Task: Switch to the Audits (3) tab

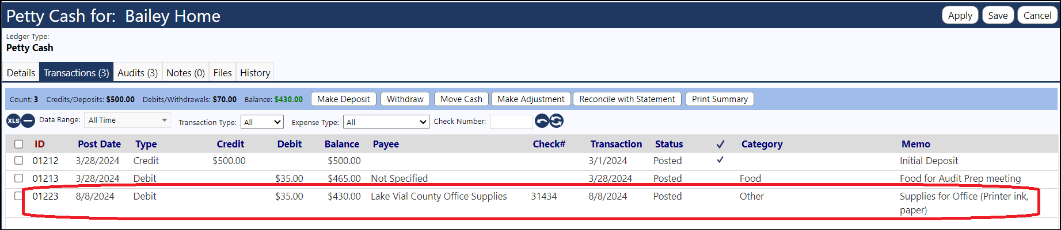Action: click(x=138, y=73)
